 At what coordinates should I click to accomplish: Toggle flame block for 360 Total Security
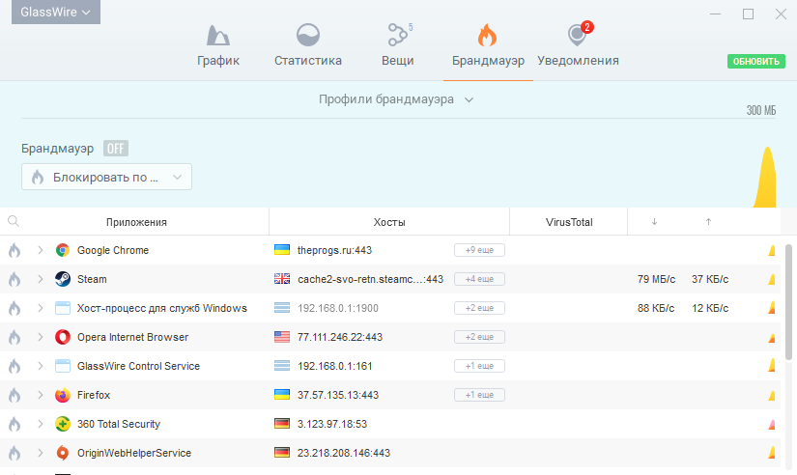[14, 424]
